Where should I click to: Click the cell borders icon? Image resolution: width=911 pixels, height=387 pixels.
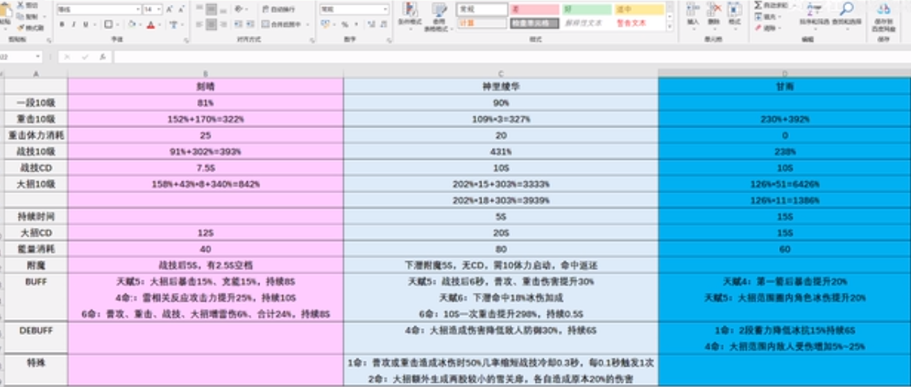click(108, 24)
